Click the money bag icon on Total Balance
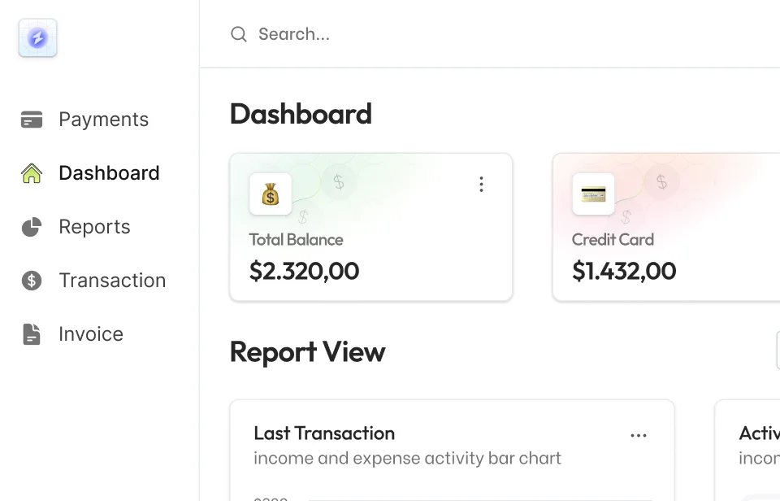The height and width of the screenshot is (501, 780). pyautogui.click(x=271, y=194)
